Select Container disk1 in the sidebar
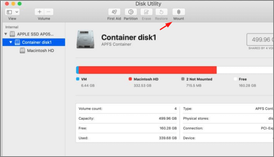Viewport: 274px width, 157px height. (37, 42)
